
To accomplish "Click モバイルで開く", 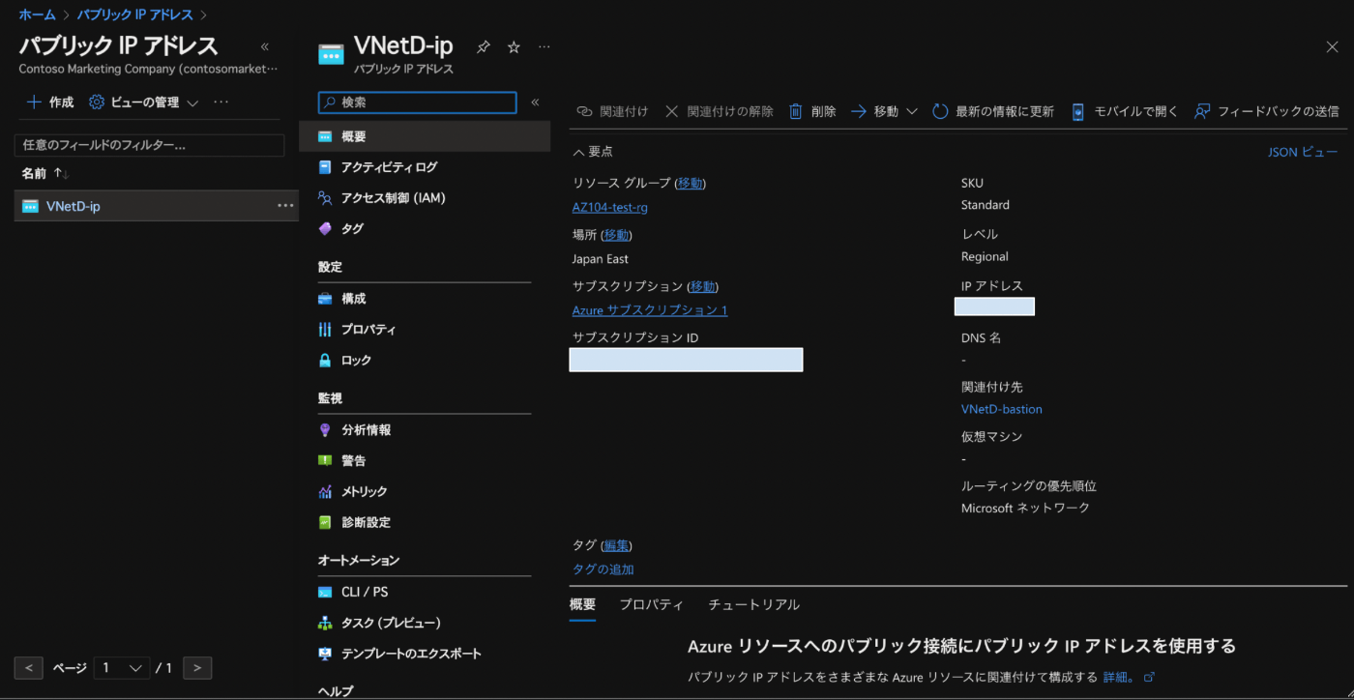I will 1125,111.
